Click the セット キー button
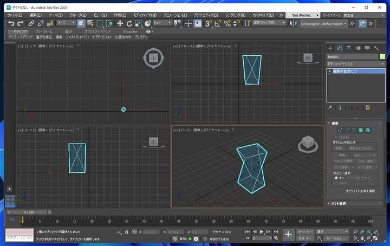 click(305, 238)
